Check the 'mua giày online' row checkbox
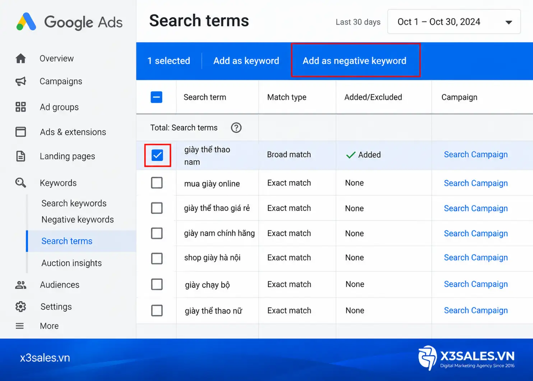The image size is (533, 381). 157,183
